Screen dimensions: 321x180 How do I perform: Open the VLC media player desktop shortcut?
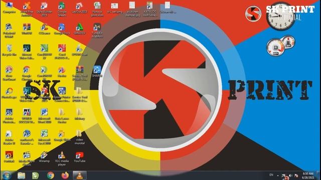[62, 159]
